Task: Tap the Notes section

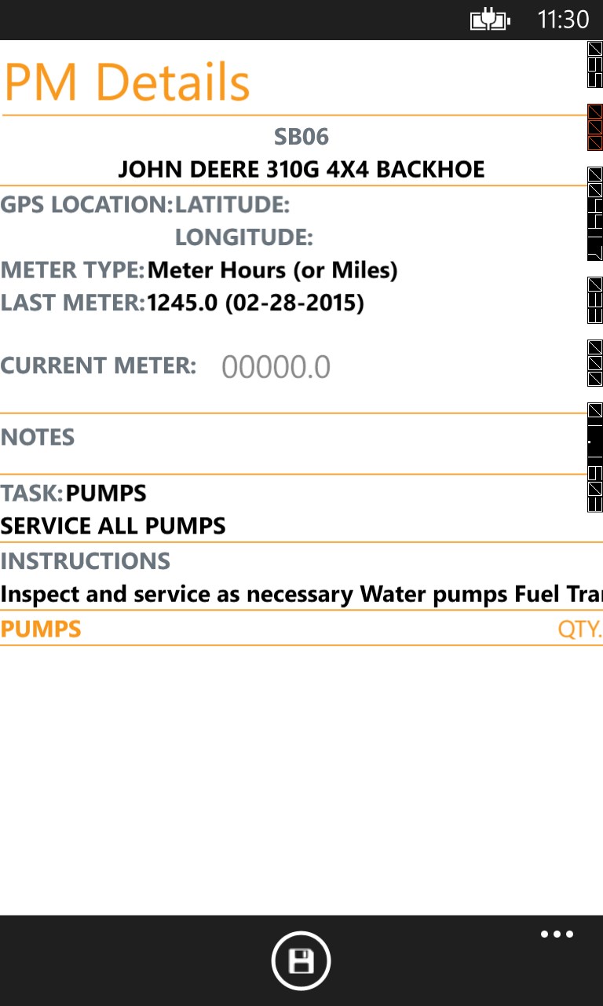Action: pos(38,437)
